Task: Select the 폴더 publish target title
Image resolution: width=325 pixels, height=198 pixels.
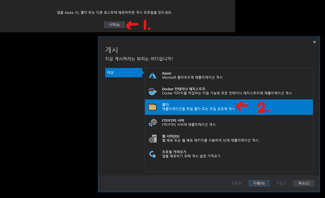Action: pos(165,105)
